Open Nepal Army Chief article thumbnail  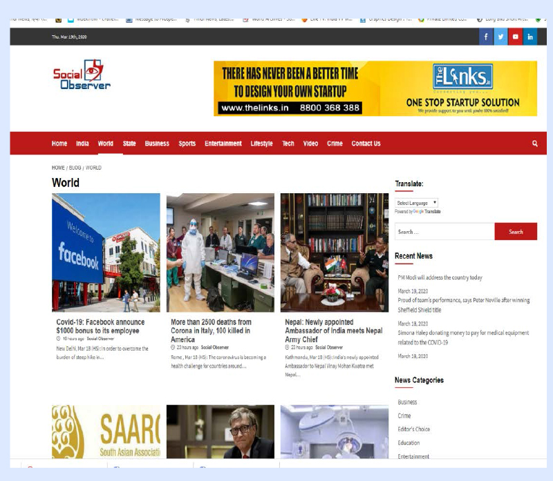click(334, 253)
